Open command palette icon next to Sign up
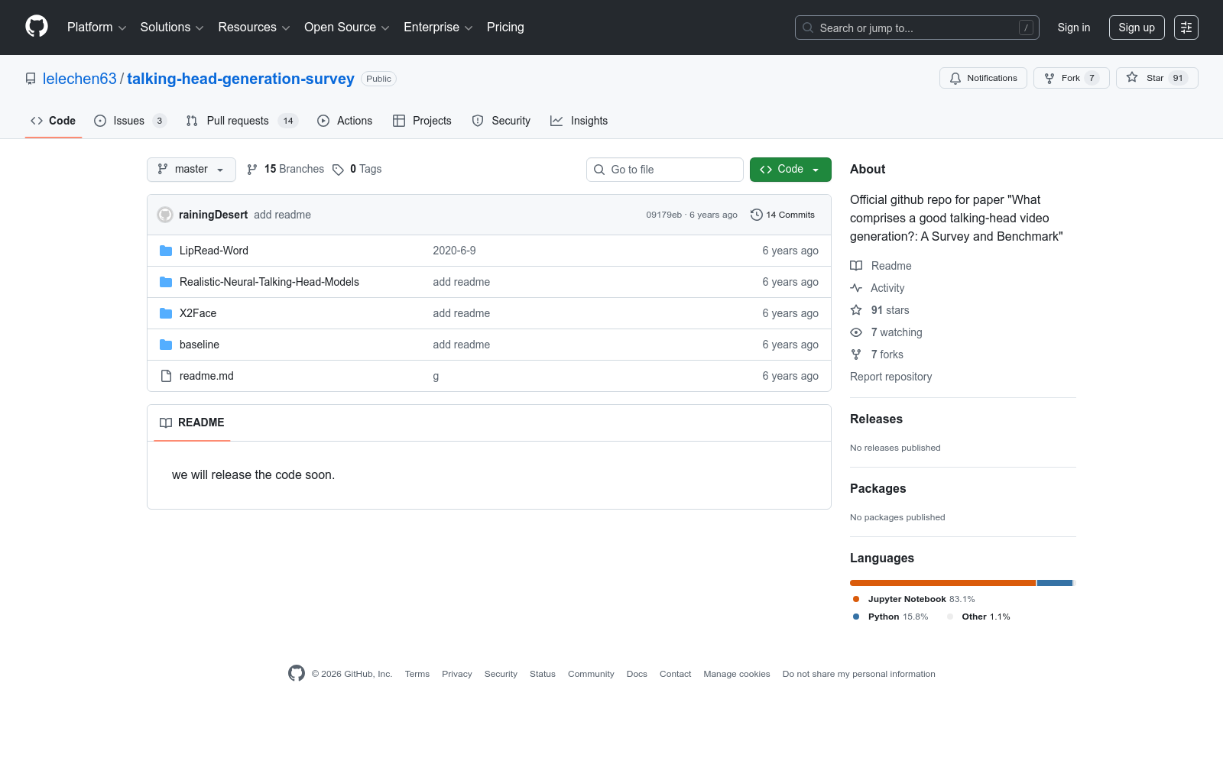Screen dimensions: 1223x764 point(1186,28)
